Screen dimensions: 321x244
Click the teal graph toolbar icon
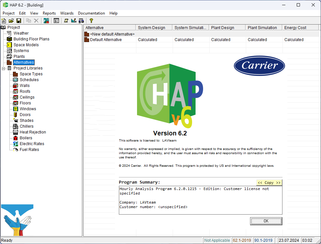(x=46, y=21)
